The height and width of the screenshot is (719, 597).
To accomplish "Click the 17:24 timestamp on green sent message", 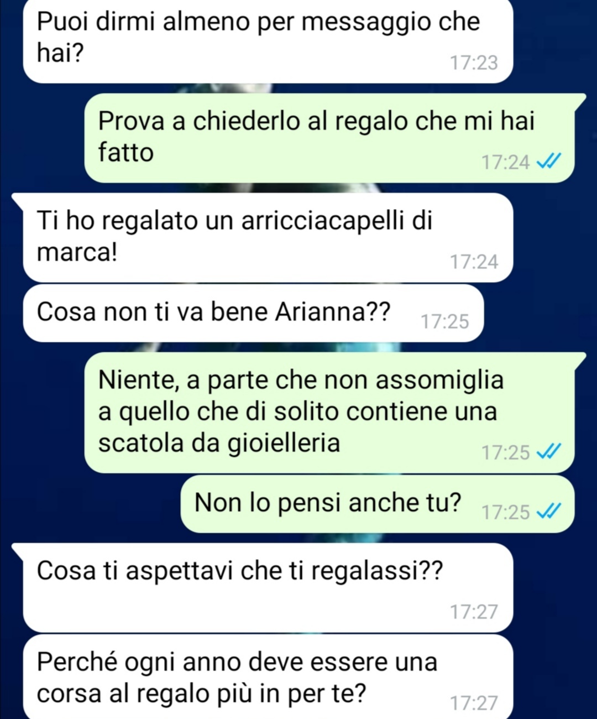I will (x=505, y=162).
